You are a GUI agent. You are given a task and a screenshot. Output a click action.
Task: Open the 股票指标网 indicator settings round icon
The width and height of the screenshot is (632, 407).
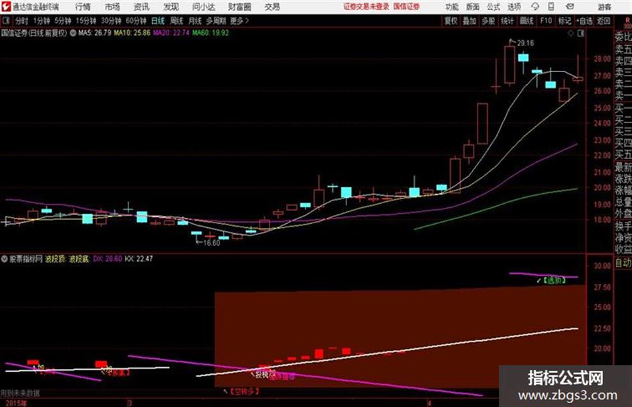pyautogui.click(x=5, y=259)
